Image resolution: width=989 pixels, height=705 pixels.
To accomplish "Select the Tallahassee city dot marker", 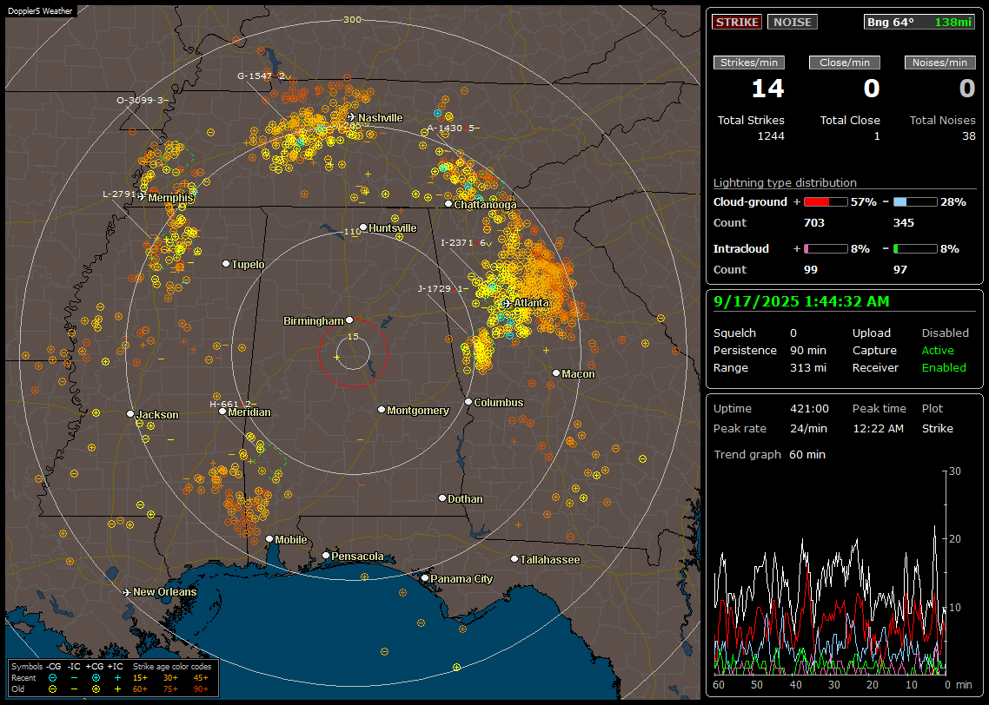I will coord(514,559).
